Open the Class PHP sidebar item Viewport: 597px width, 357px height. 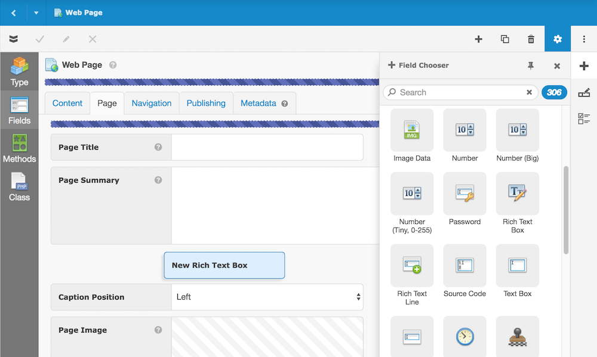pyautogui.click(x=19, y=187)
